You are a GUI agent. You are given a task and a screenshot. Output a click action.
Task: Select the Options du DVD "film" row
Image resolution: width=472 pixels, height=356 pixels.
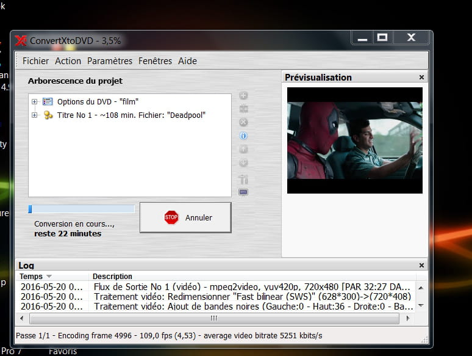point(98,101)
